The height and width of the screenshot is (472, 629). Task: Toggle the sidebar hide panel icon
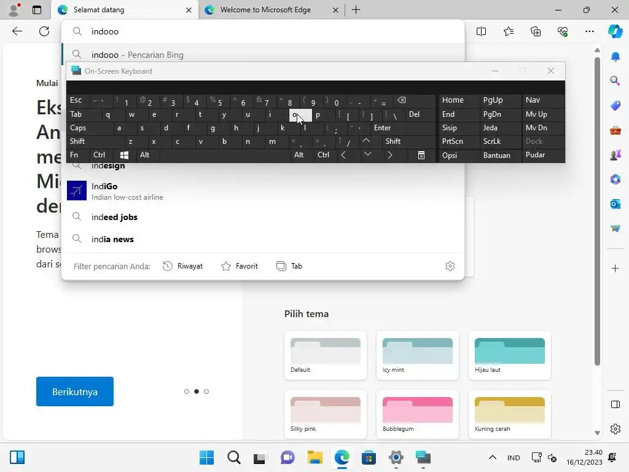(x=615, y=404)
